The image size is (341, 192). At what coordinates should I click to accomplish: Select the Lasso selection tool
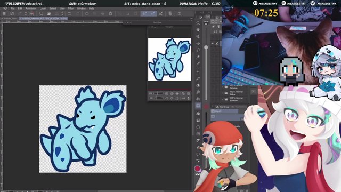[x=198, y=50]
